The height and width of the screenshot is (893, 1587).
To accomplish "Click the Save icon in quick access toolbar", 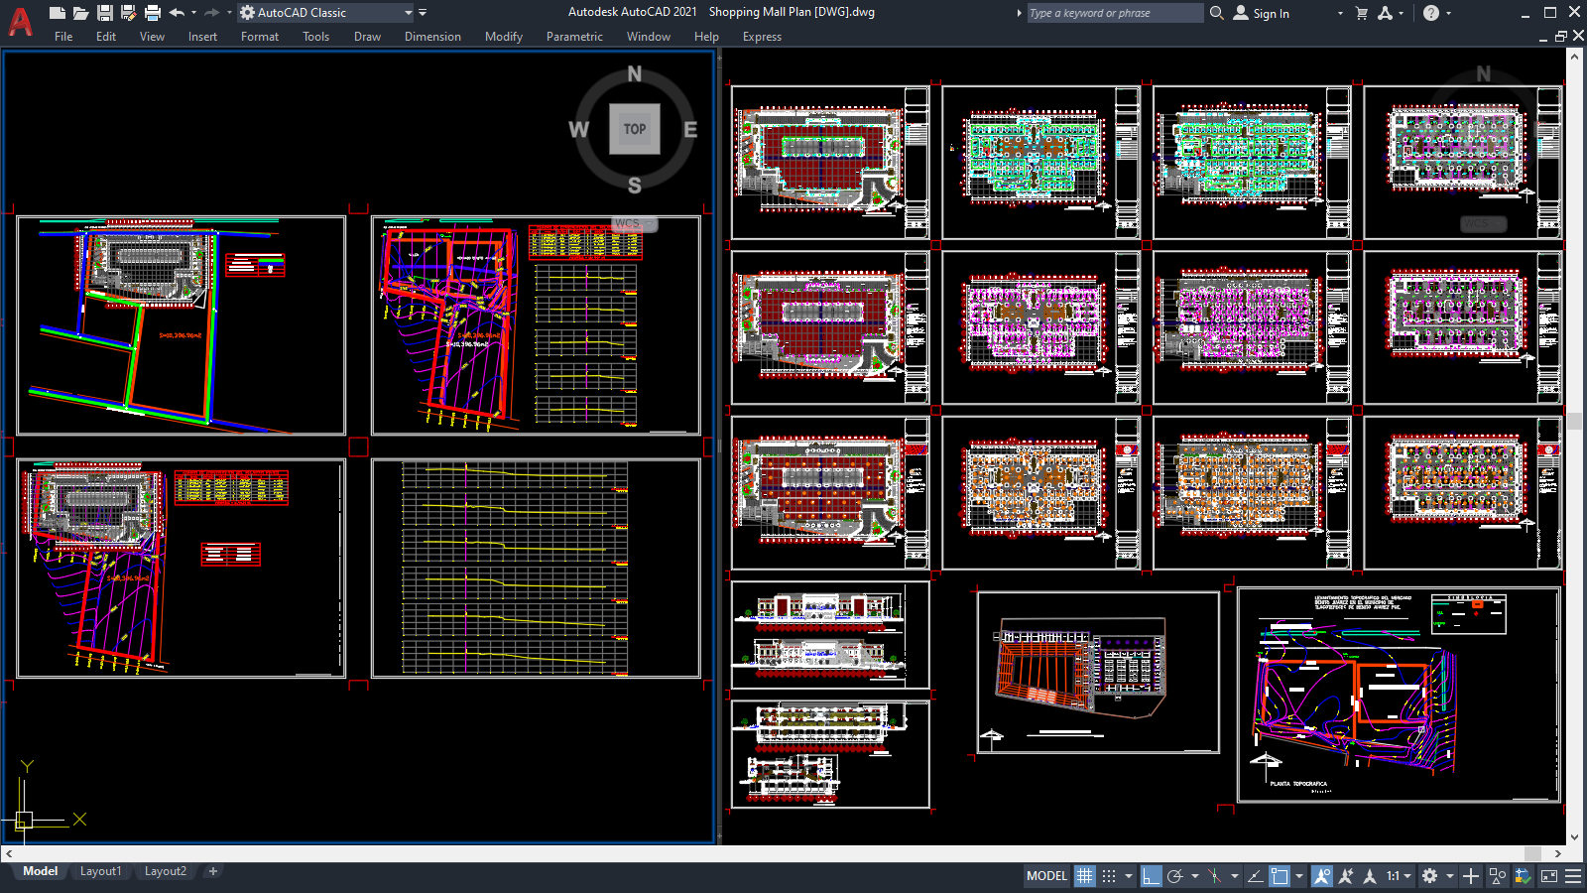I will click(x=104, y=13).
